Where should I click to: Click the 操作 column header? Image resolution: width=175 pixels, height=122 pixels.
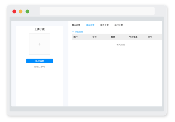[150, 37]
